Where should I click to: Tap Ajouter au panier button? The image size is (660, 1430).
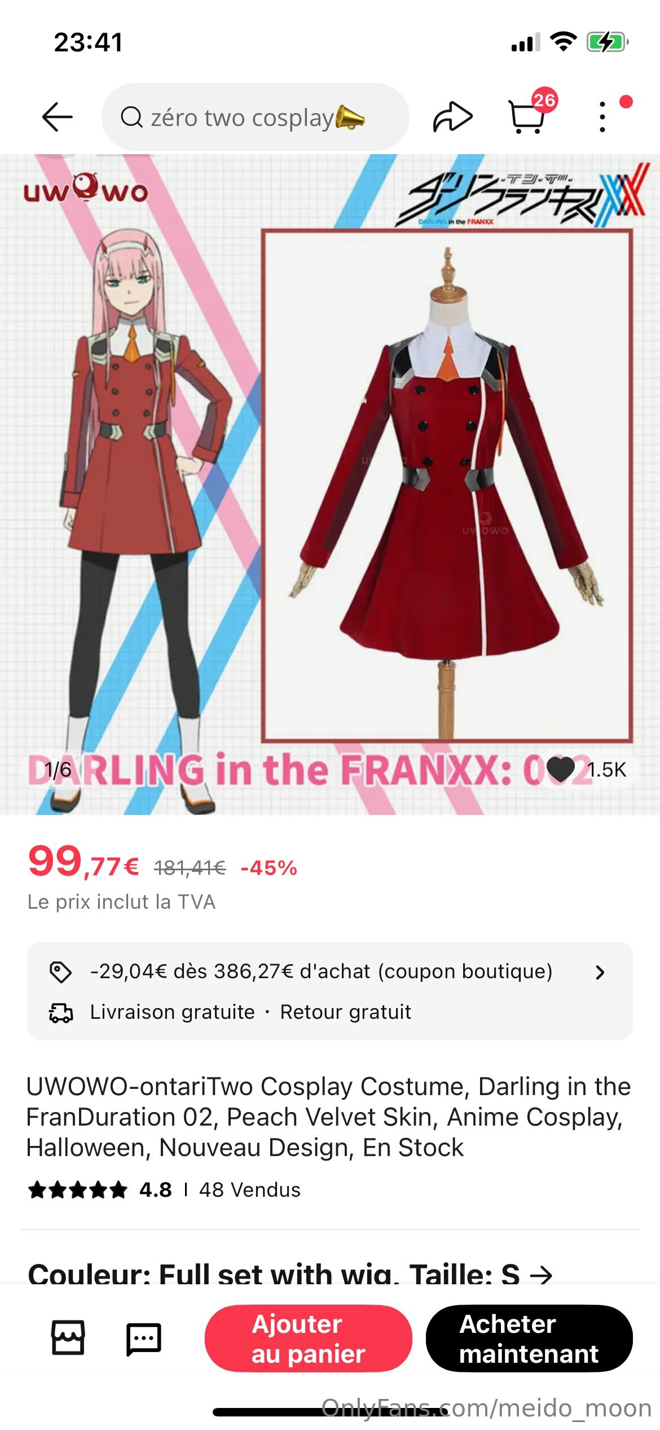click(308, 1339)
